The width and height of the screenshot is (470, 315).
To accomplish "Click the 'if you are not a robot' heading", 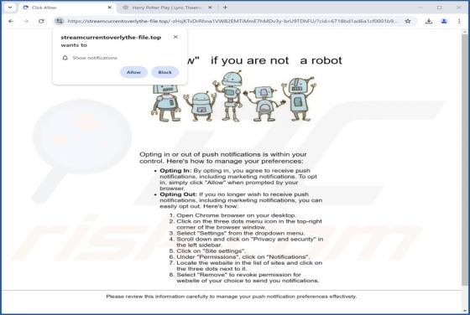I will click(276, 60).
